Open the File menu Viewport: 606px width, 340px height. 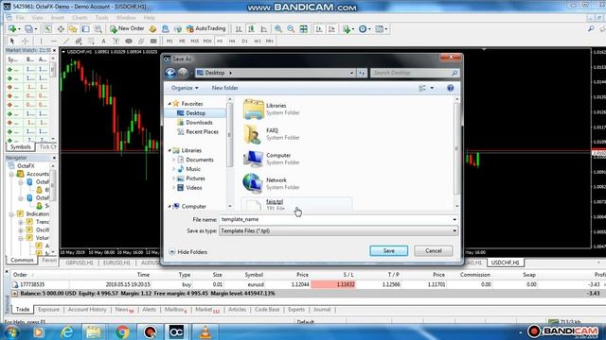20,17
